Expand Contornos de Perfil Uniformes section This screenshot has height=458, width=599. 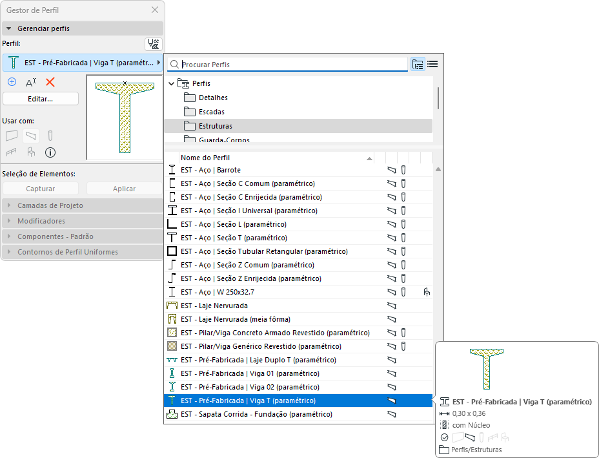tap(83, 252)
